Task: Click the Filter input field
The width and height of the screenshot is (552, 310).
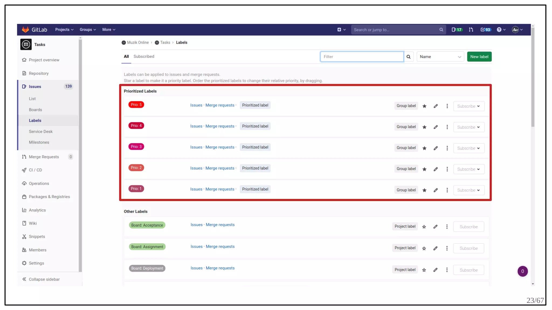Action: point(361,57)
